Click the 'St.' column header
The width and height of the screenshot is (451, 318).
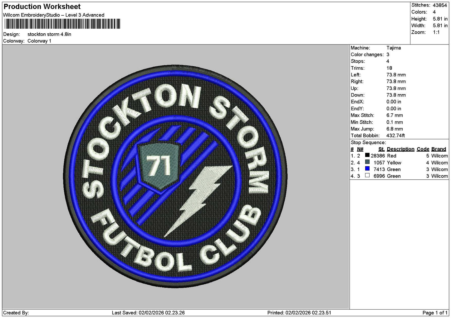pos(381,149)
